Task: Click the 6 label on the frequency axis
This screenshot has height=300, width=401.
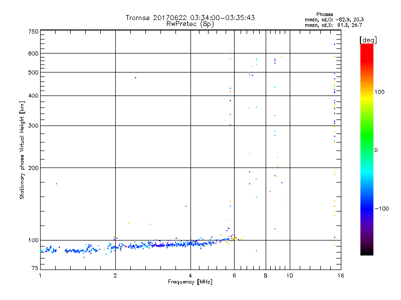Action: pyautogui.click(x=234, y=275)
